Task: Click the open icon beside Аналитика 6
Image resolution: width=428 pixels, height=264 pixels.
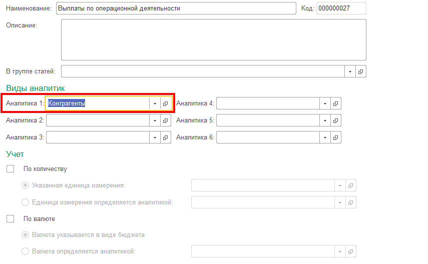Action: tap(335, 137)
